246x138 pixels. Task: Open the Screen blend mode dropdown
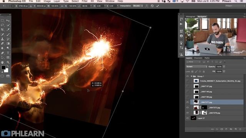(196, 67)
